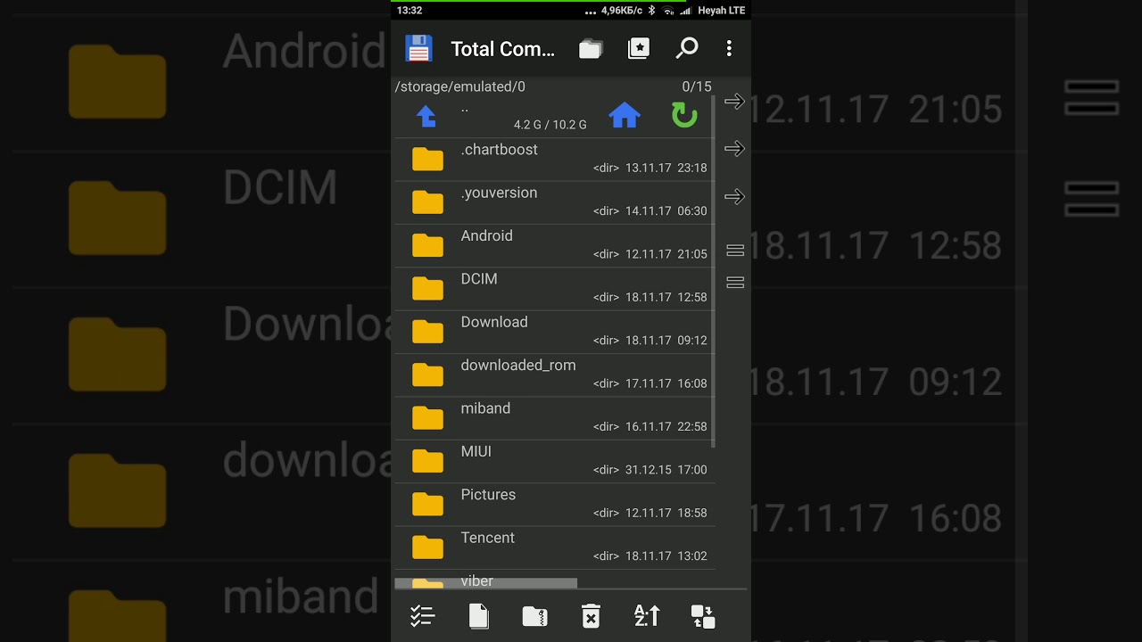This screenshot has width=1142, height=642.
Task: Tap the 13:32 clock in the status bar
Action: 410,11
